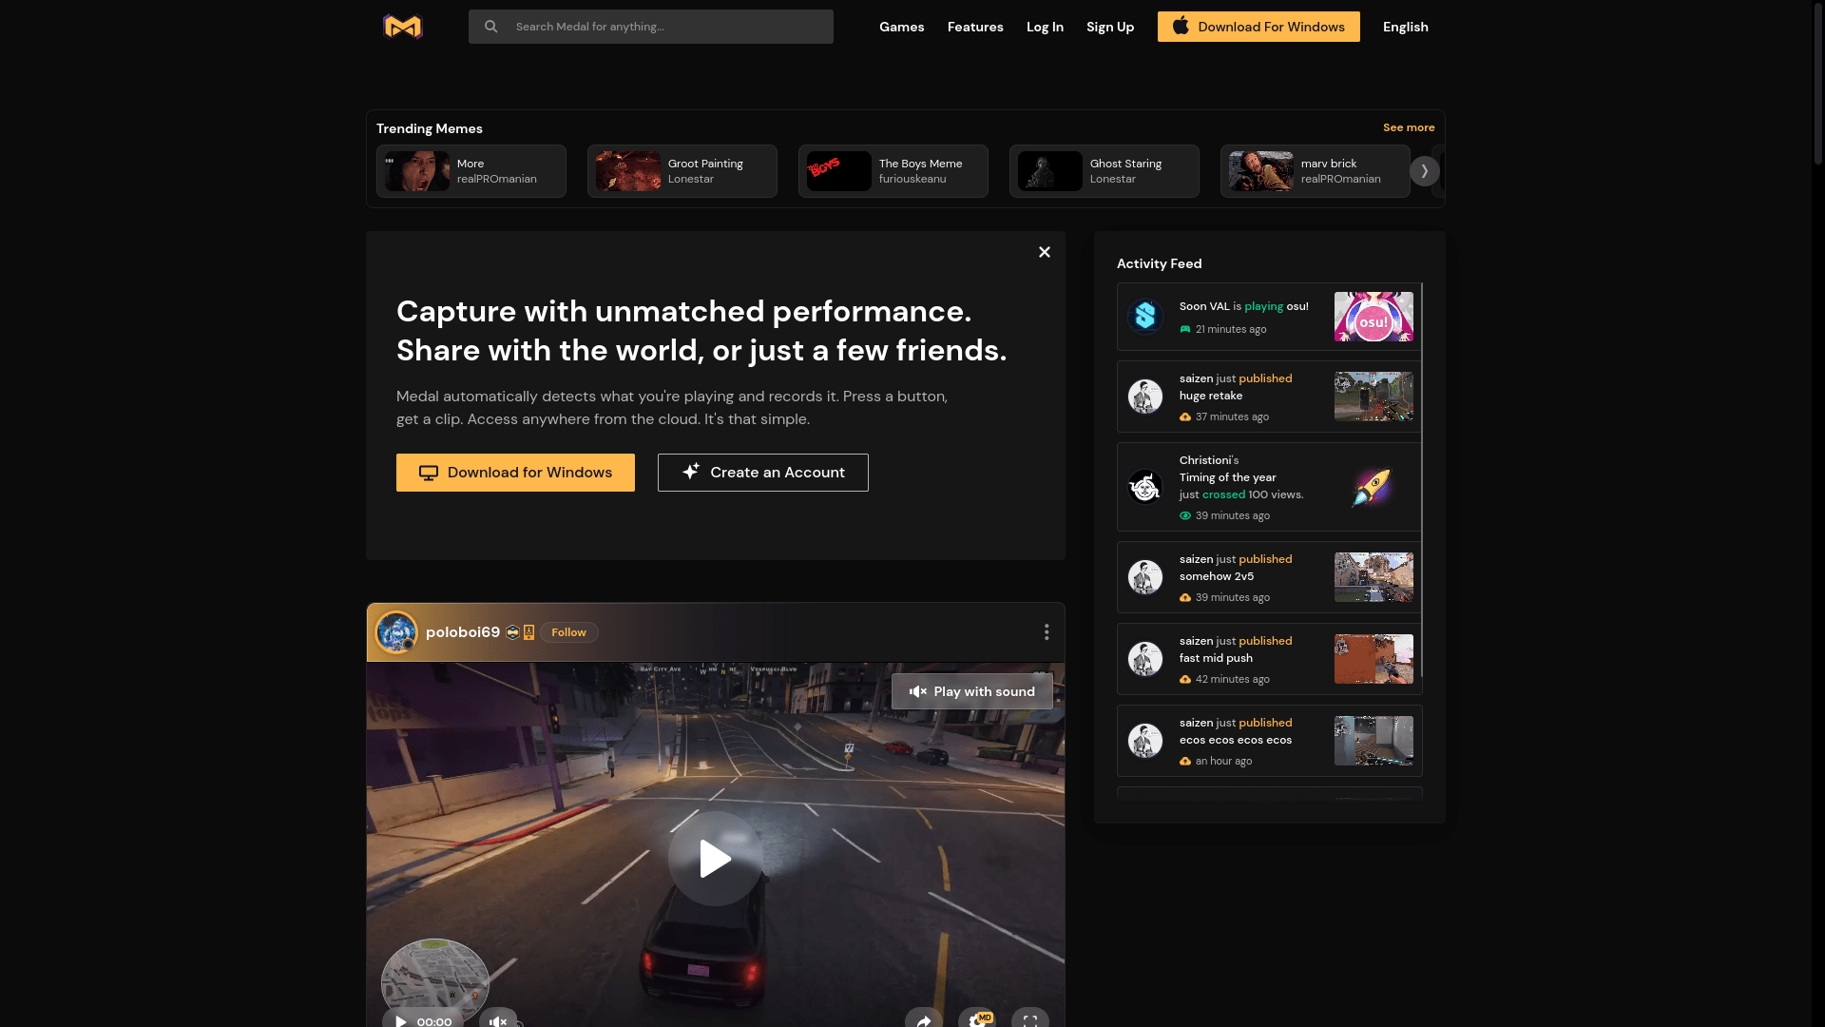Open the Groot Painting meme card
The height and width of the screenshot is (1027, 1825).
pos(682,171)
